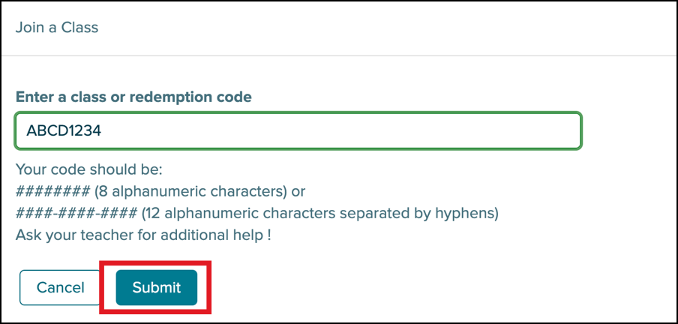Viewport: 678px width, 324px height.
Task: Click the divider line below the dialog header
Action: pos(337,55)
